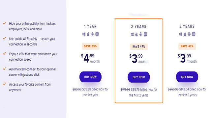Click the Windows icon under 2 Years plan
211x118 pixels.
click(x=132, y=34)
